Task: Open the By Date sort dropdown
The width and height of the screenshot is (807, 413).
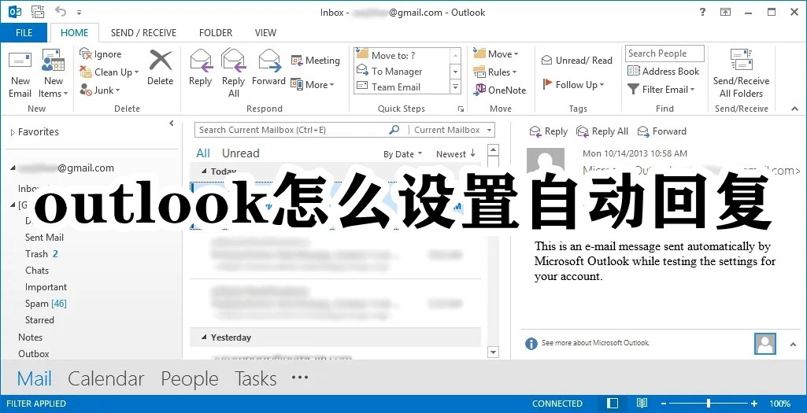Action: tap(402, 154)
